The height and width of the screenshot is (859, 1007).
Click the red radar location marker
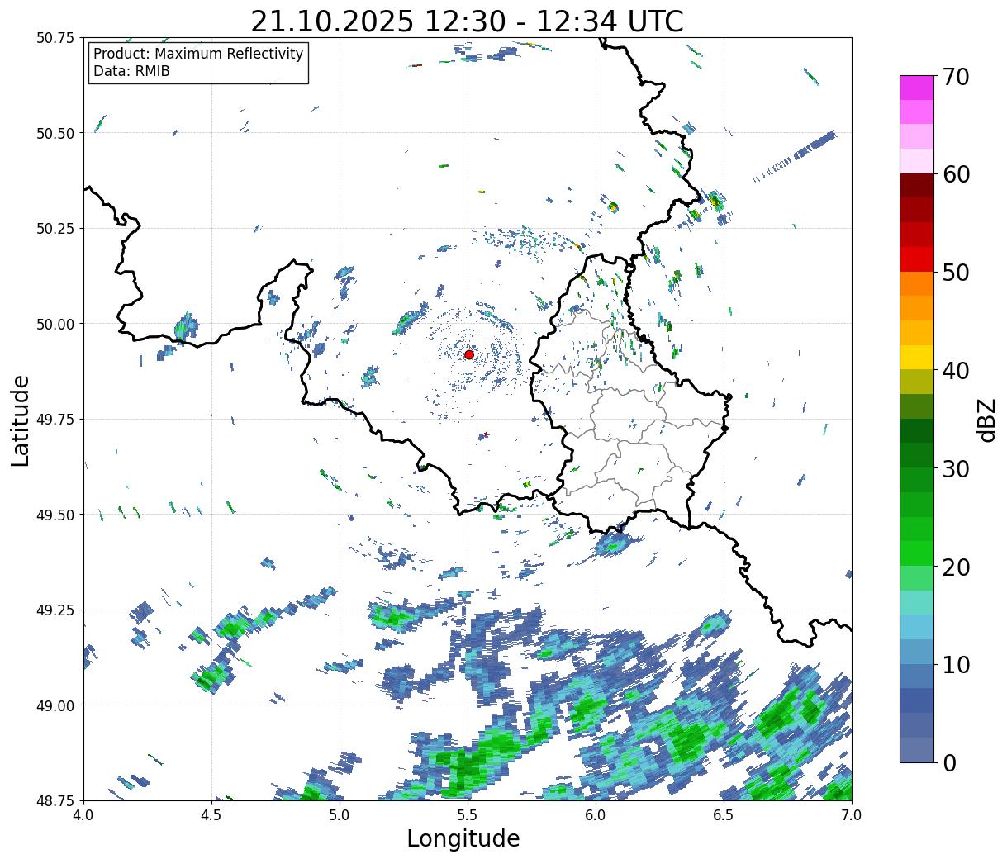[468, 354]
